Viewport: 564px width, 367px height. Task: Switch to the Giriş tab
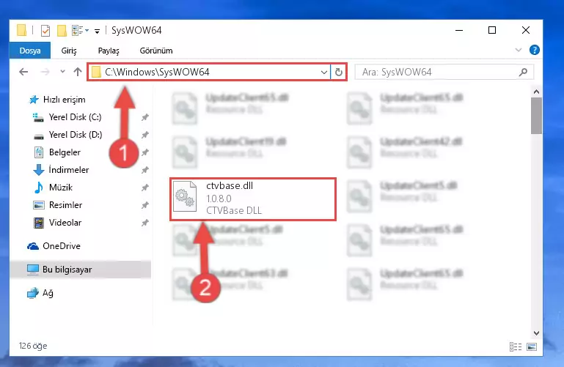69,51
